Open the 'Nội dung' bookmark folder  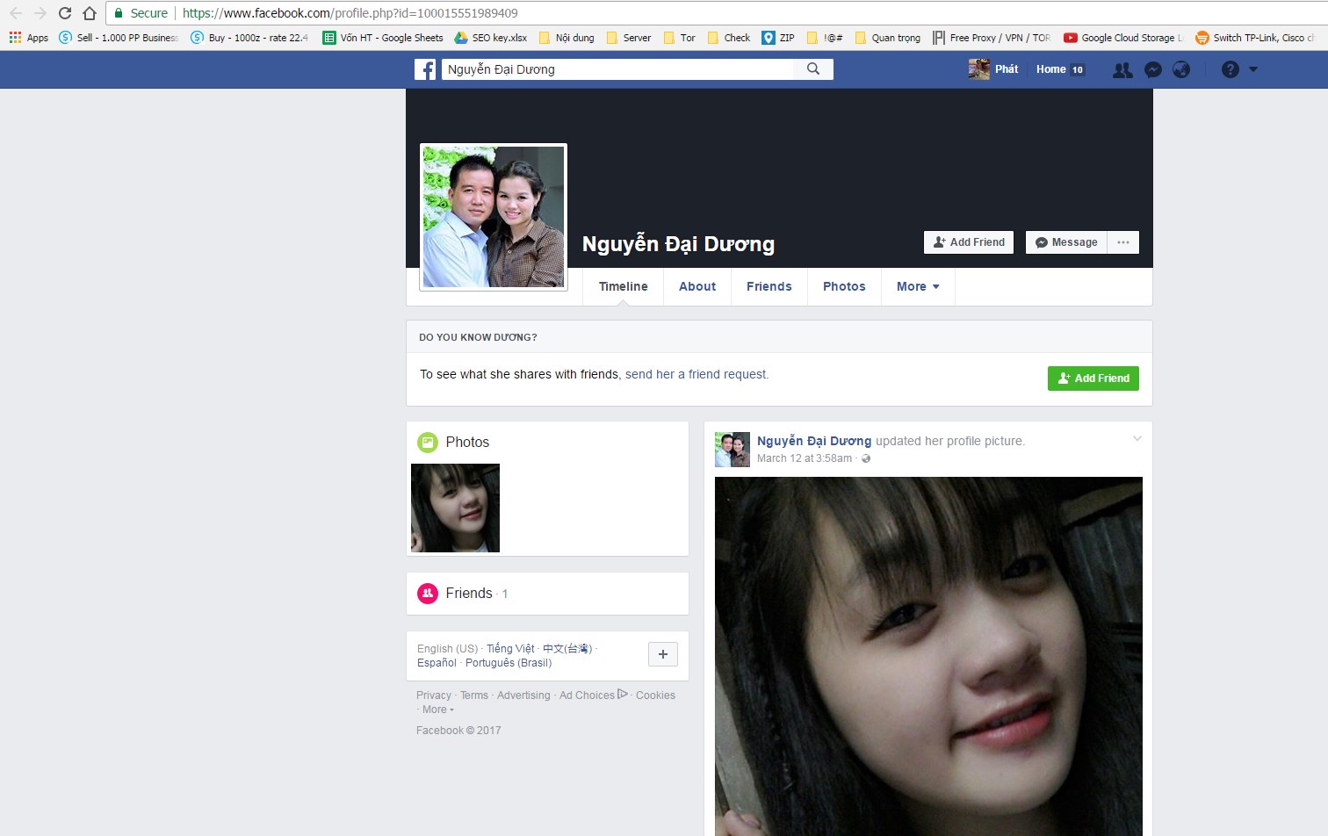(x=567, y=38)
